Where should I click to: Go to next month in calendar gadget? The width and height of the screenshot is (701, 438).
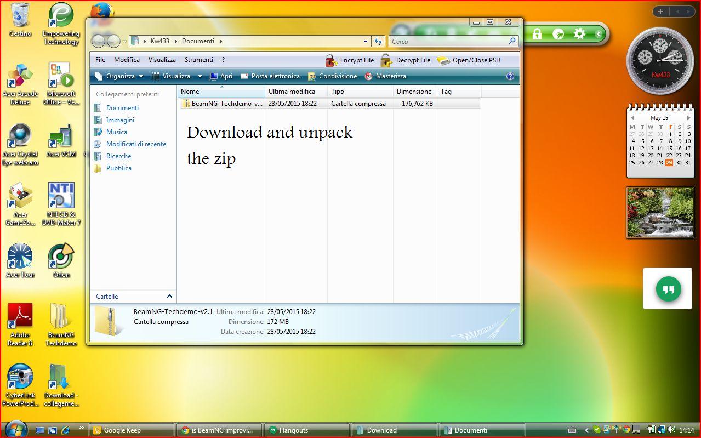coord(689,118)
